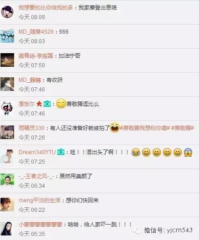Open the username link 雨精灵330
This screenshot has height=240, width=199.
[31, 128]
